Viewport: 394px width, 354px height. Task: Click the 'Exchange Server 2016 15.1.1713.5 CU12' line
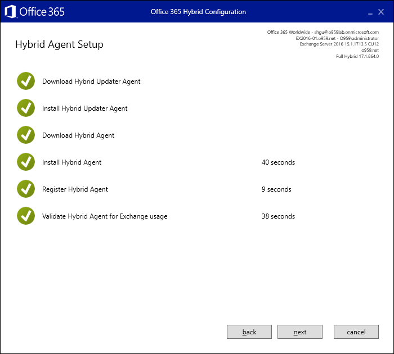(339, 44)
